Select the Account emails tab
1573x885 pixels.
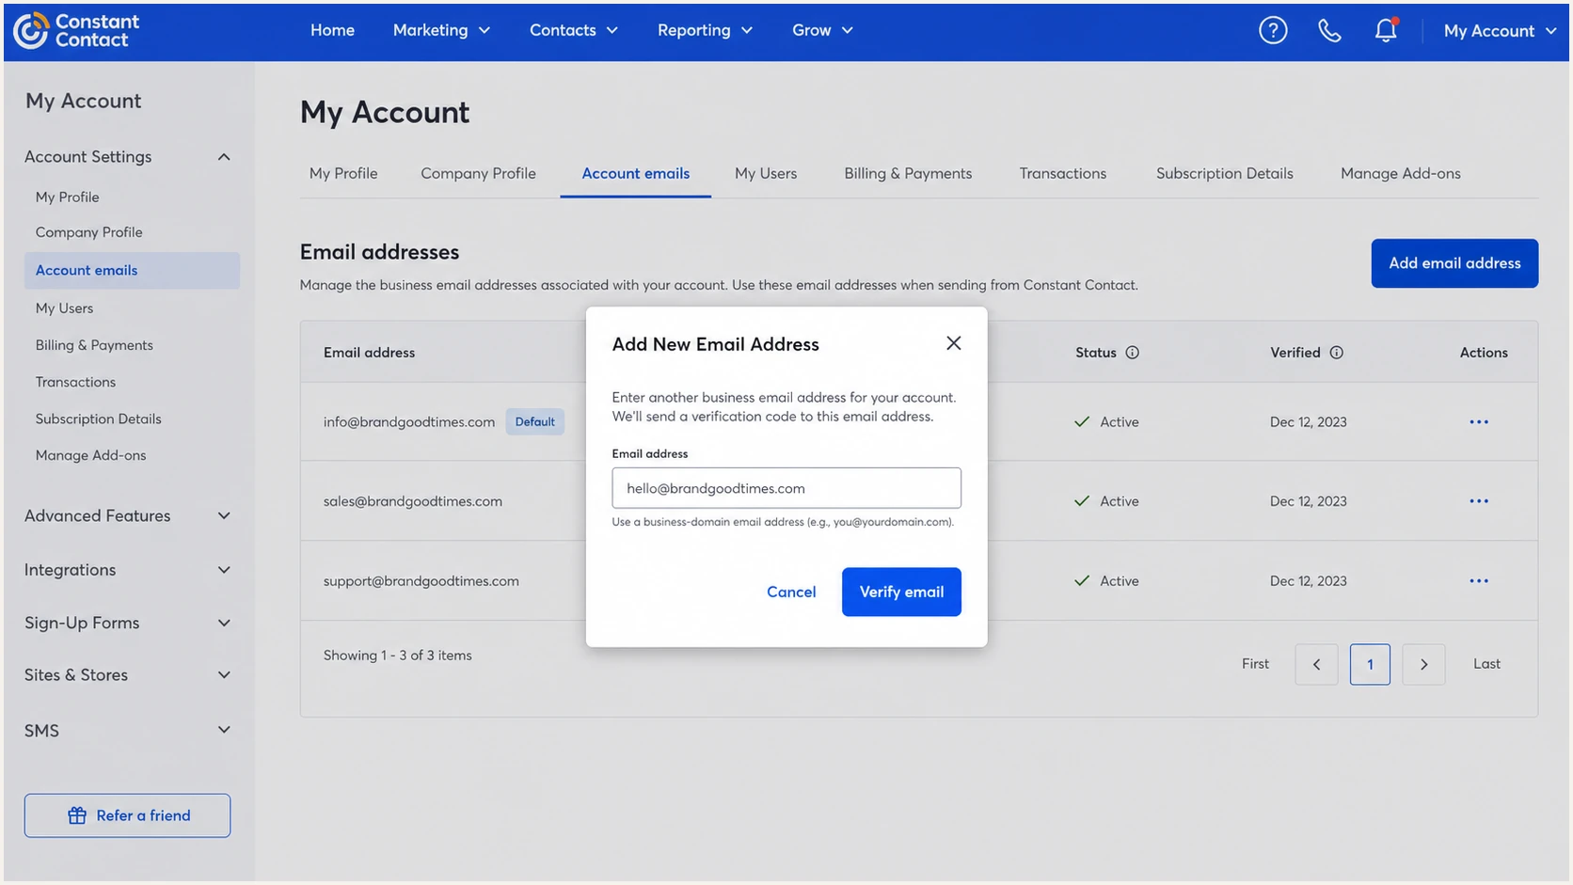pos(636,173)
